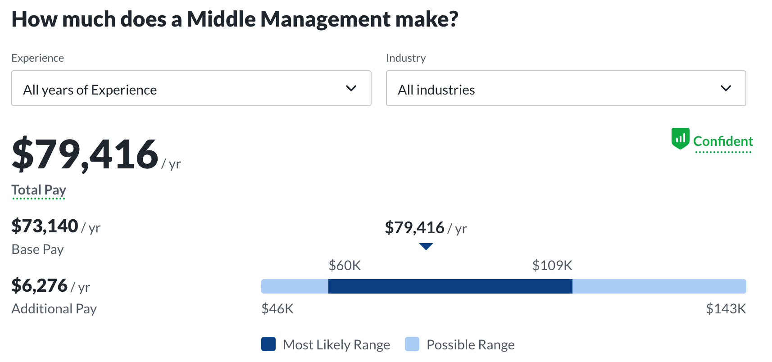Select the Possible Range legend square
Image resolution: width=772 pixels, height=362 pixels.
pos(413,344)
